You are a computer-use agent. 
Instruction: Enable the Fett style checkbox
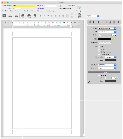point(99,47)
